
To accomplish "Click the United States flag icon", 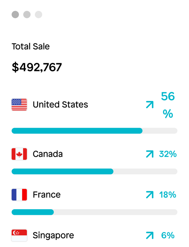I will 19,104.
